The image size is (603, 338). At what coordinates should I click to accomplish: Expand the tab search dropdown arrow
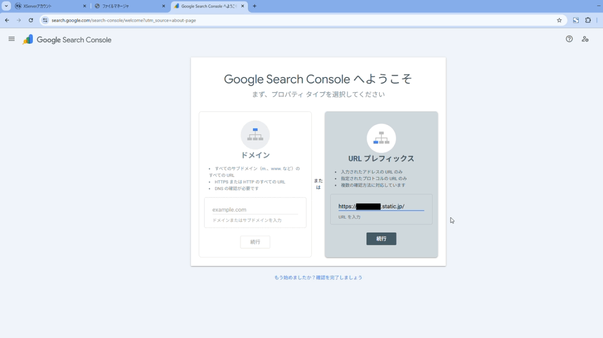[6, 6]
